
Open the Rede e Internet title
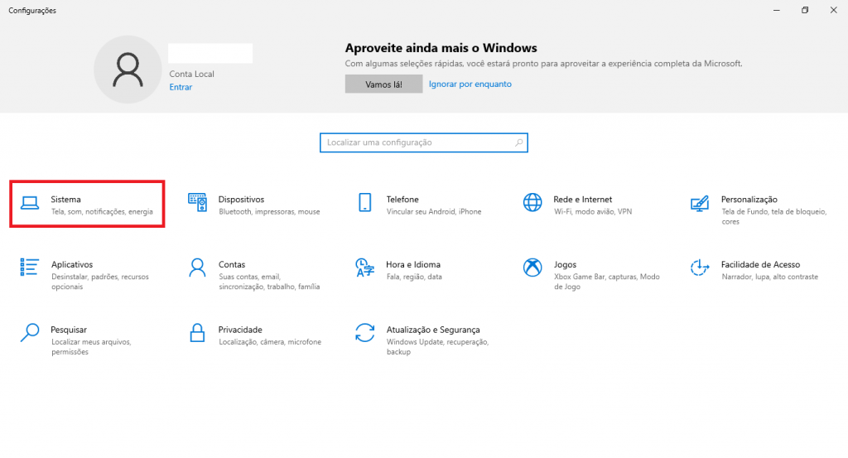click(582, 200)
